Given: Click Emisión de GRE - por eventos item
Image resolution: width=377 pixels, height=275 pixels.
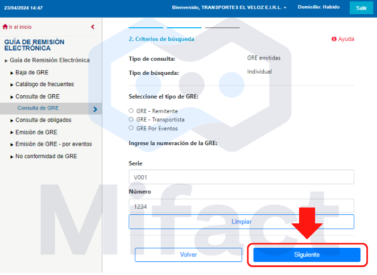Looking at the screenshot, I should (x=53, y=144).
